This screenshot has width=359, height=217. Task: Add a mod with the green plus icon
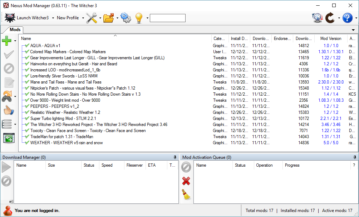click(x=7, y=41)
